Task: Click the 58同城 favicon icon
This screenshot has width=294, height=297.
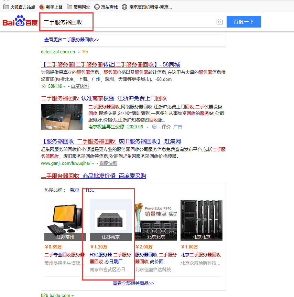Action: pos(44,86)
